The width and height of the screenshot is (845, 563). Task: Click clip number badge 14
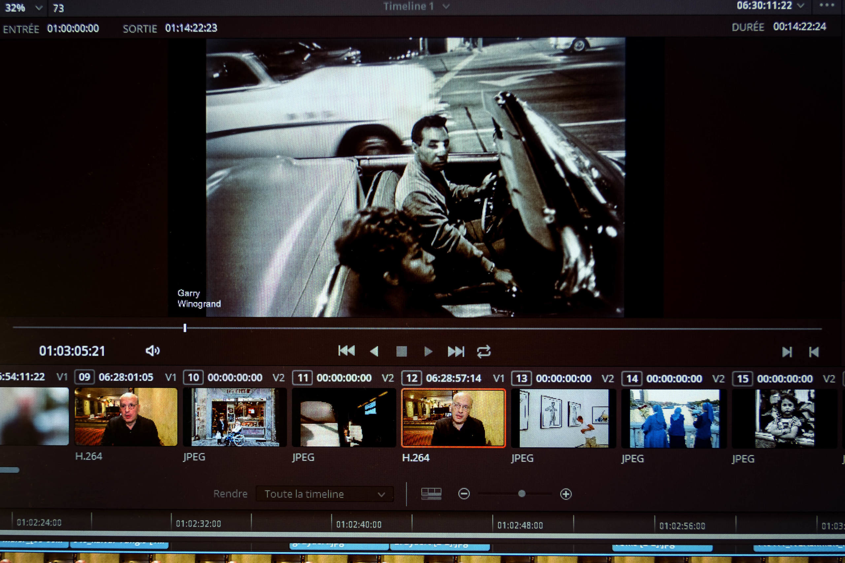coord(632,379)
